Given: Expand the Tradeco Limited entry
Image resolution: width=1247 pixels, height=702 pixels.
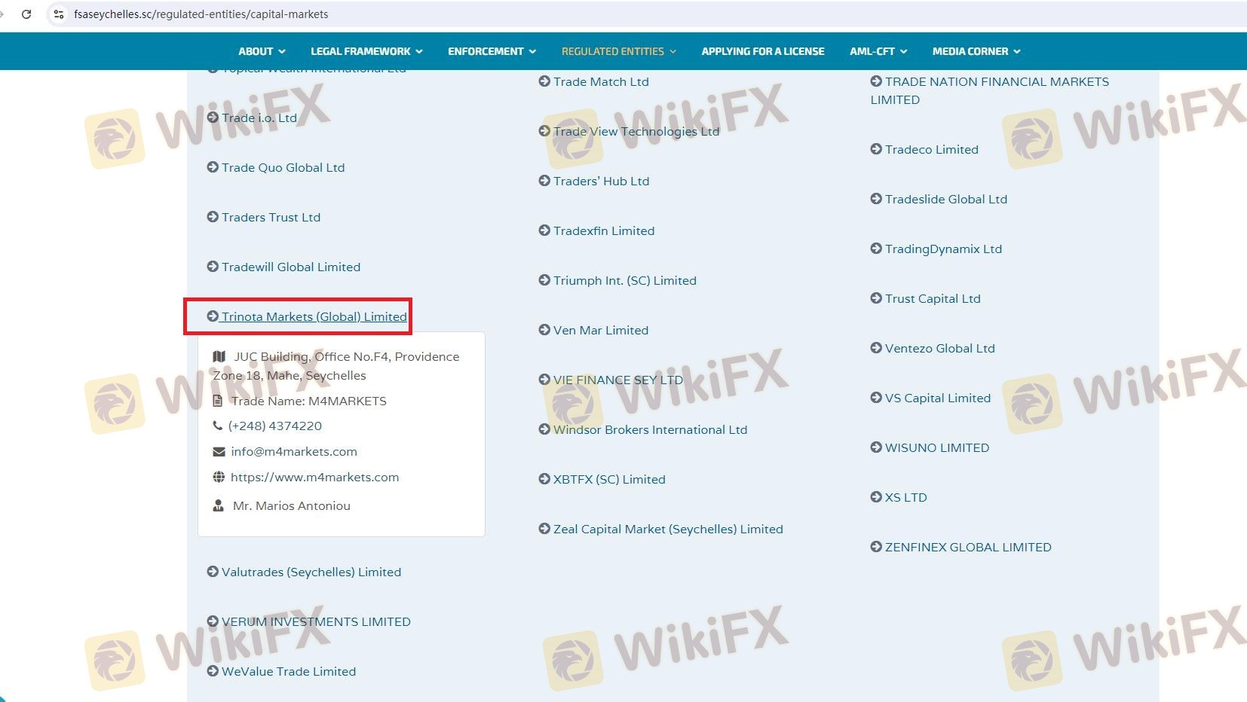Looking at the screenshot, I should pos(931,149).
